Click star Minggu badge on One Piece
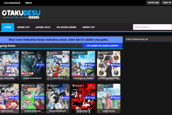Viewport: 172px width, 115px height. pyautogui.click(x=65, y=65)
